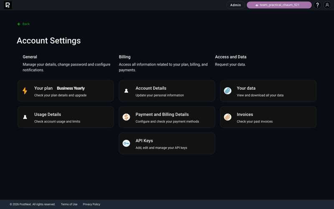Click 'Check account usage and limits' text

(x=57, y=122)
